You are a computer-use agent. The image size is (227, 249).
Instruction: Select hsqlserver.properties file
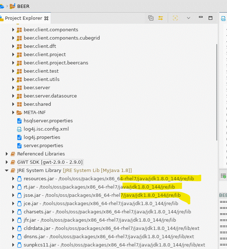coord(48,121)
